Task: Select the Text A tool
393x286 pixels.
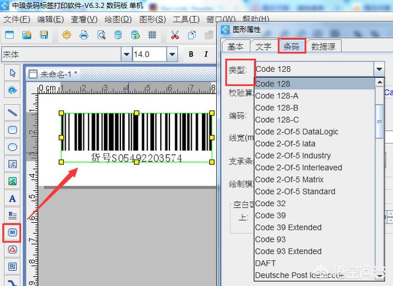Action: [12, 198]
